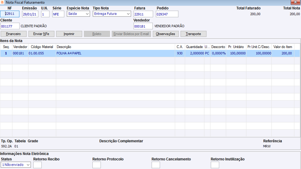301x169 pixels.
Task: Click the VENDEDOR PADRÃO name text
Action: 169,26
